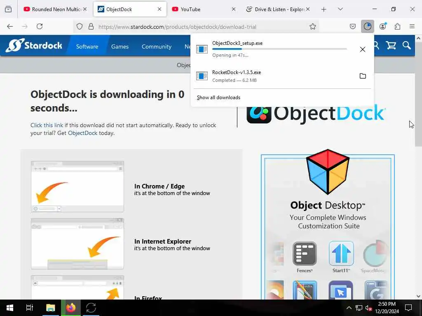Show RocketDock-v1.3.5.exe in folder
Viewport: 422px width, 316px height.
[x=363, y=76]
